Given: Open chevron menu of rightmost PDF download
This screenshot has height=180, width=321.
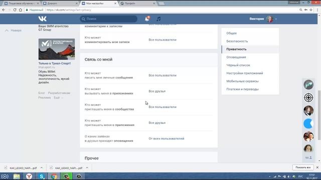Looking at the screenshot, I should [87, 167].
